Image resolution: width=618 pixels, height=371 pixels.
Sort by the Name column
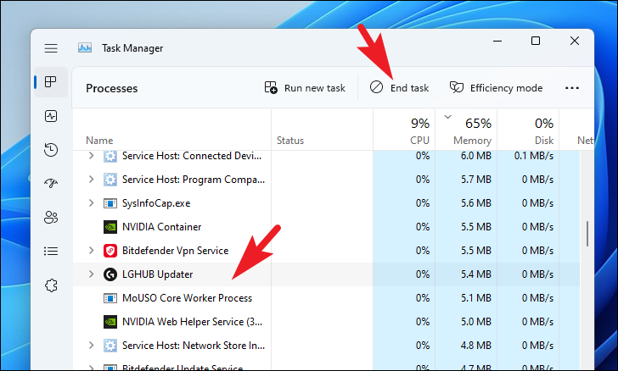coord(99,141)
